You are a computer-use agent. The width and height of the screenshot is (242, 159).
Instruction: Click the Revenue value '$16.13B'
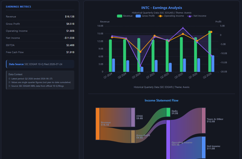(70, 17)
